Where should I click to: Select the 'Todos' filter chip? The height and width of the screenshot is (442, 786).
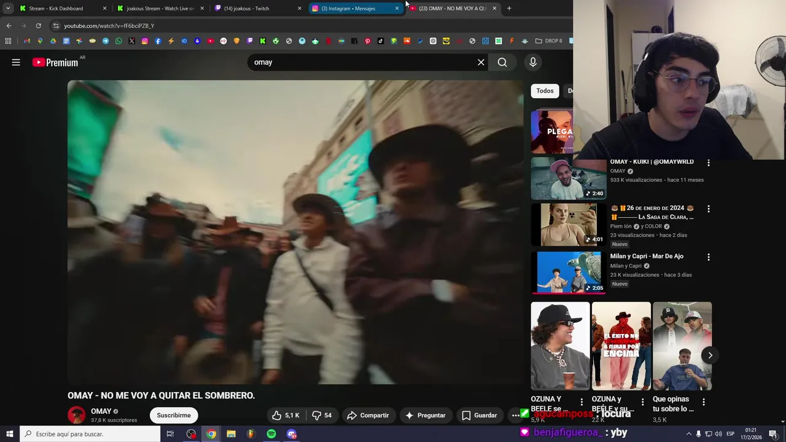click(x=545, y=91)
